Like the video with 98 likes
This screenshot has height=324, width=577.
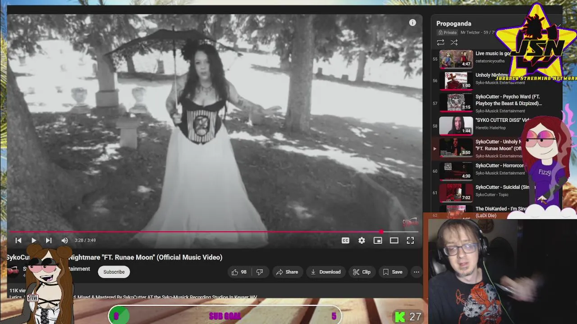click(x=239, y=272)
